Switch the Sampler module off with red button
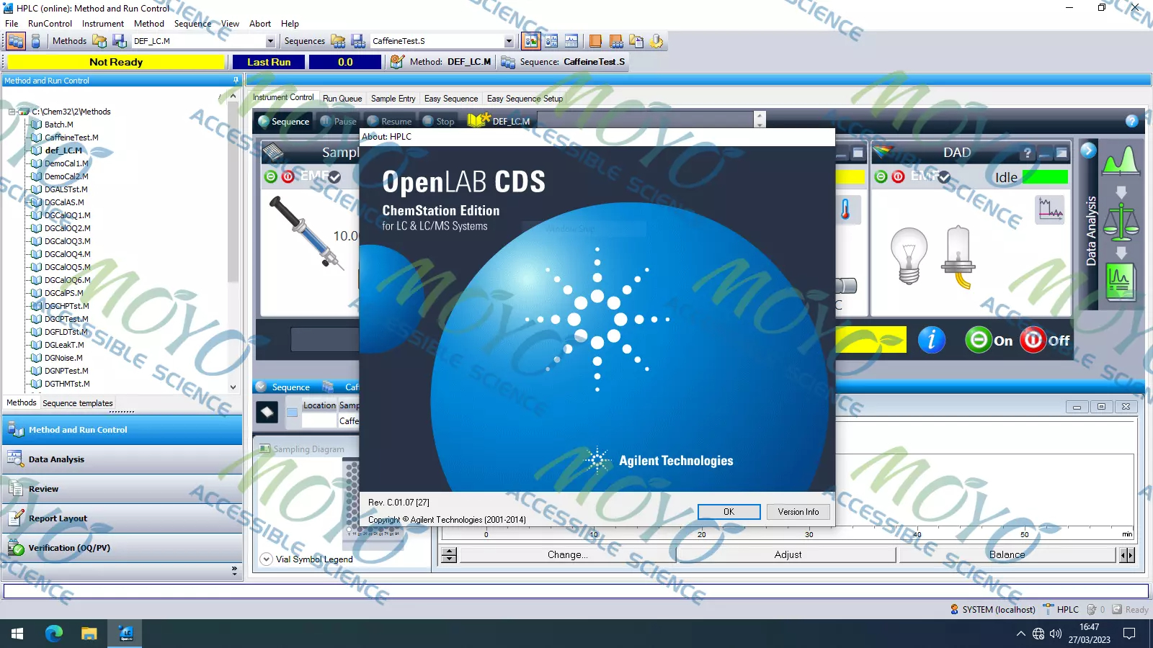This screenshot has height=648, width=1153. click(288, 176)
